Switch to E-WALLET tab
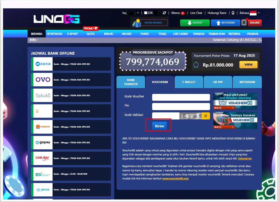The image size is (279, 202). point(189,82)
